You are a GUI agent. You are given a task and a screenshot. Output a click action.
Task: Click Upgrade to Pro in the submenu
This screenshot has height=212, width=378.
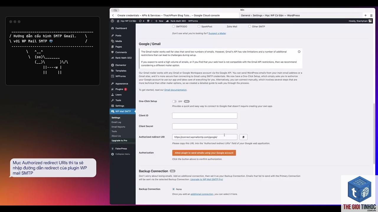[x=119, y=141]
